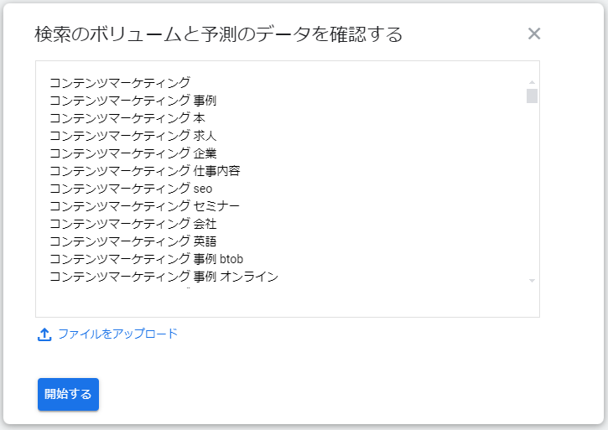Place cursor on コンテンツマーケティング 会社 line
Screen dimensions: 608x430
point(133,223)
